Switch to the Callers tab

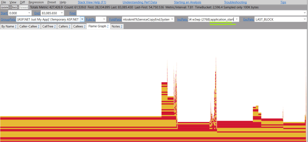[x=63, y=26]
